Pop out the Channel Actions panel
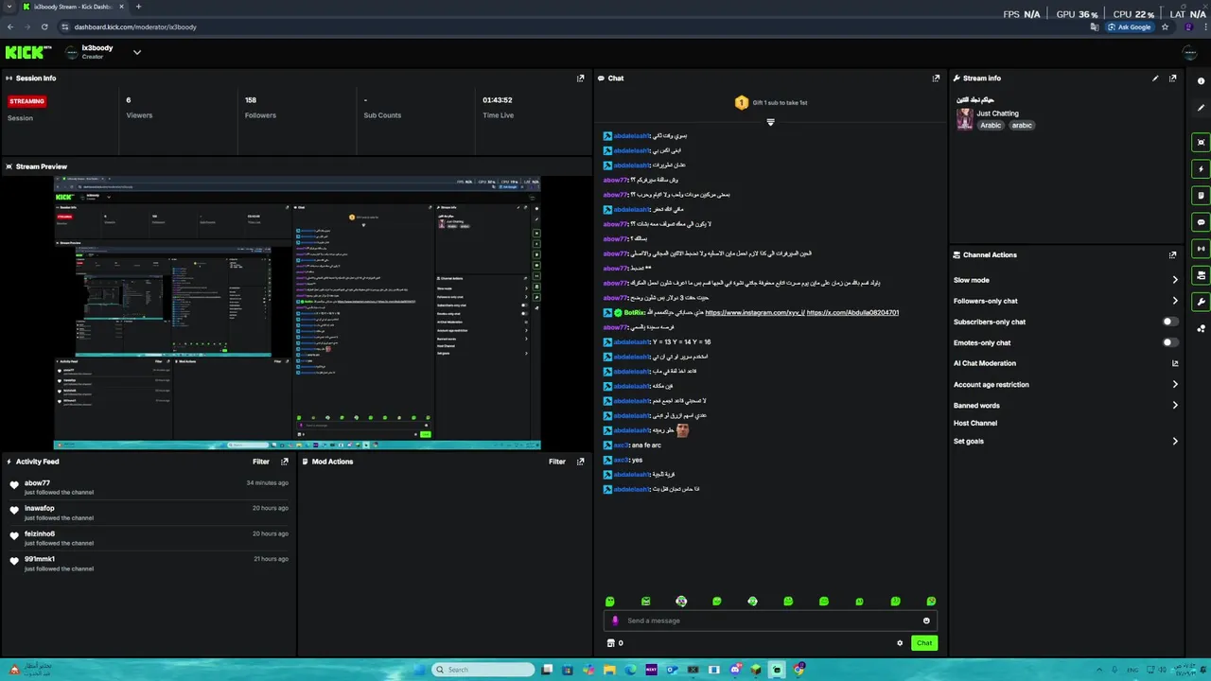This screenshot has height=681, width=1211. 1173,254
